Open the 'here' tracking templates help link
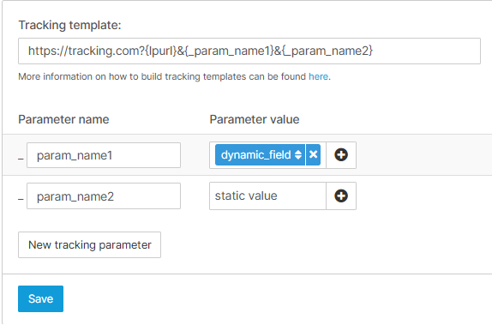 coord(318,76)
